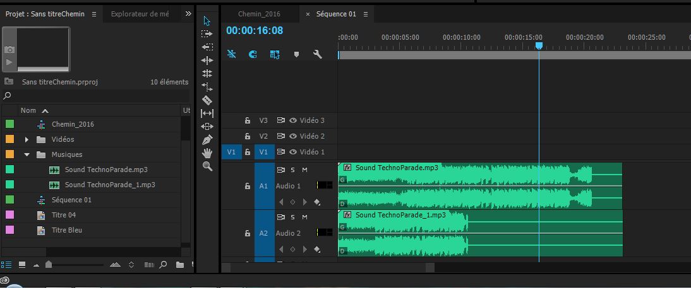Add a marker in the timeline
Screen dimensions: 691x288
(297, 55)
